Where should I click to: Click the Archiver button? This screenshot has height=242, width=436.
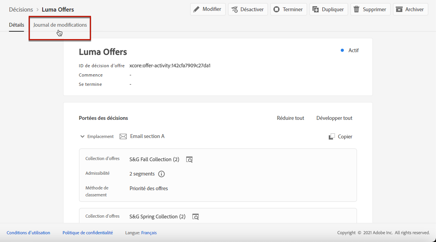(x=410, y=9)
